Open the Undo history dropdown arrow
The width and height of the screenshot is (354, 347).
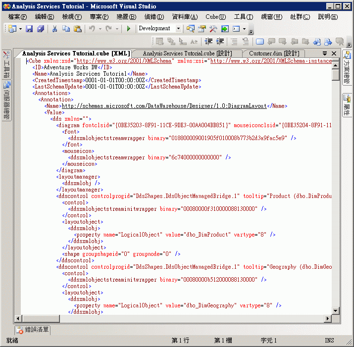tap(100, 29)
